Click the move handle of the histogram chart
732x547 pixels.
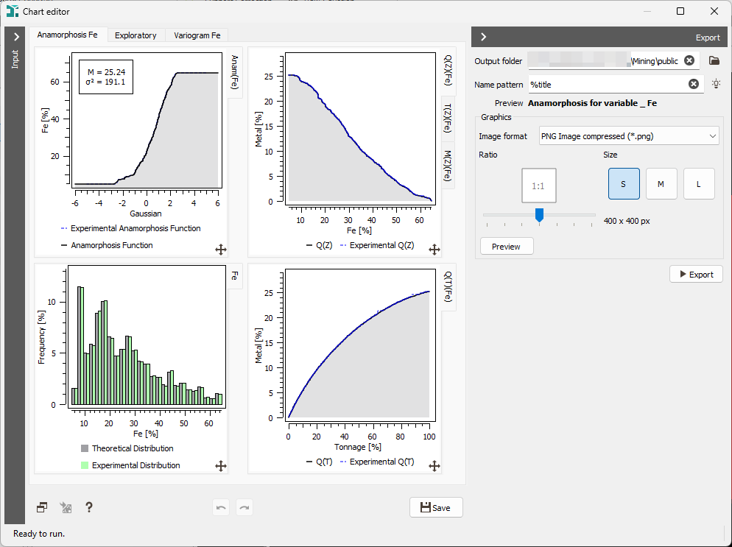(x=221, y=466)
